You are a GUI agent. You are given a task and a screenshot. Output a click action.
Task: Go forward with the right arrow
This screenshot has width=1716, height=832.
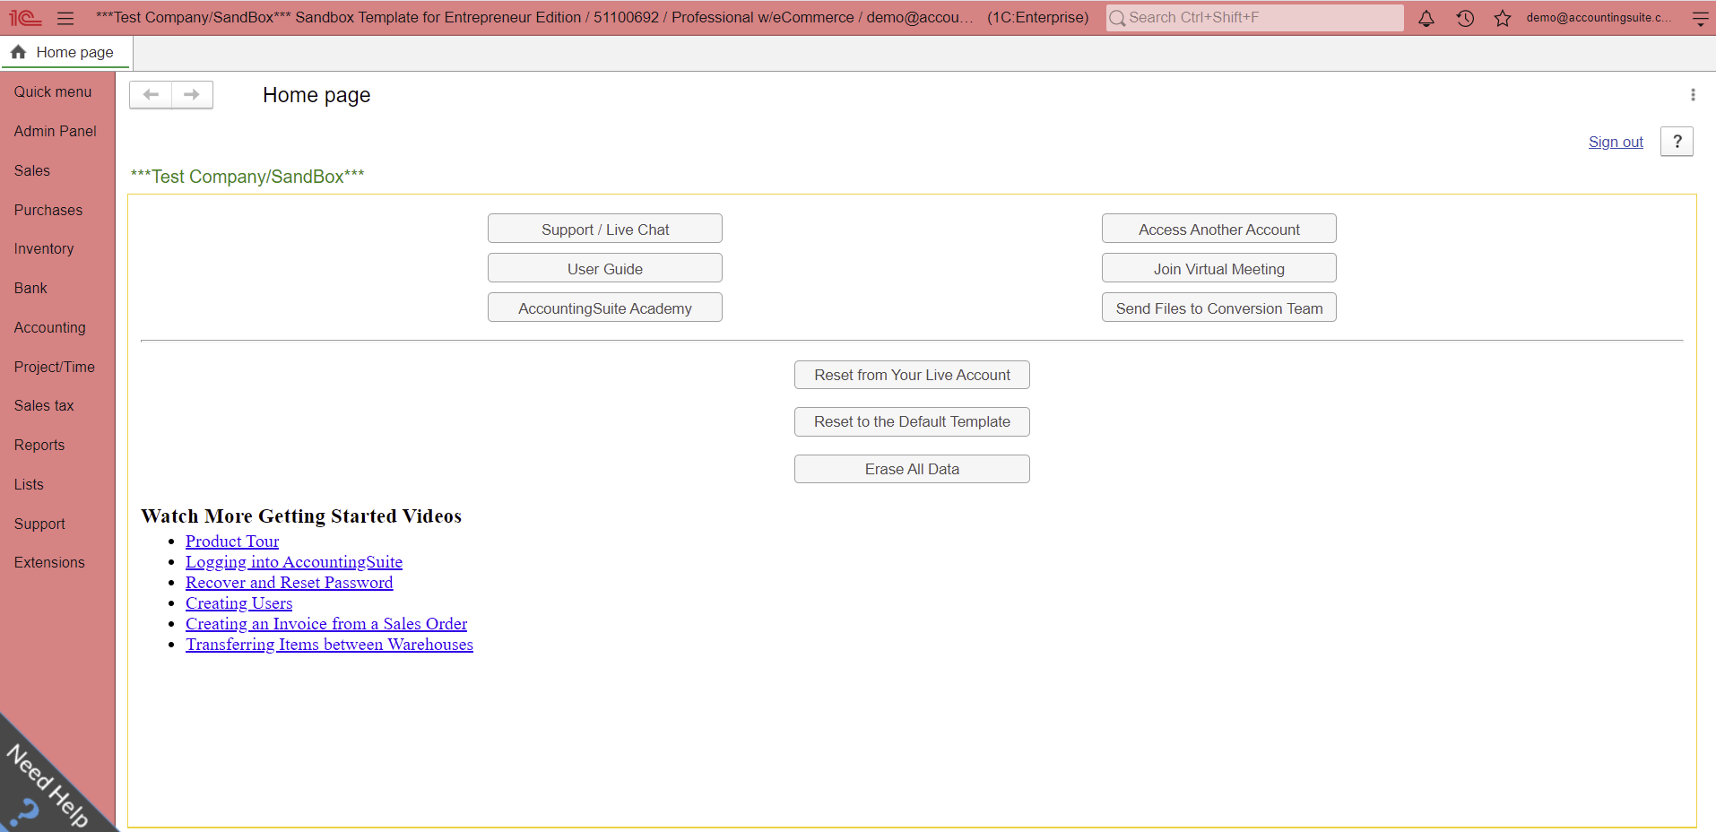click(192, 94)
